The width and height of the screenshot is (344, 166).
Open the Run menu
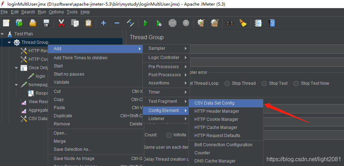pyautogui.click(x=42, y=12)
